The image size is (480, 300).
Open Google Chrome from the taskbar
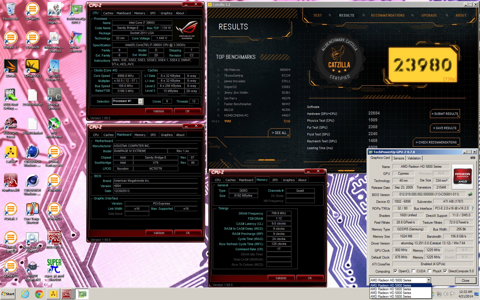(x=39, y=294)
